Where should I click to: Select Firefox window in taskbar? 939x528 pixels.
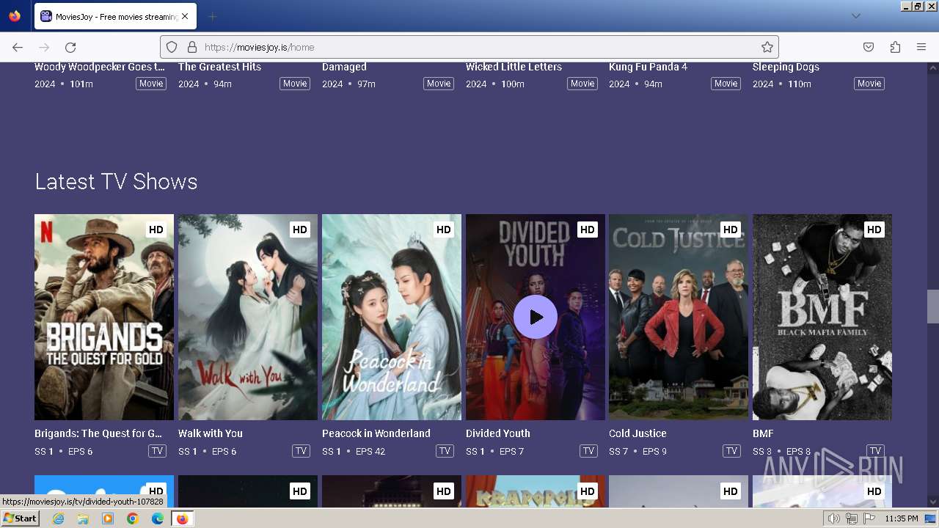coord(182,518)
